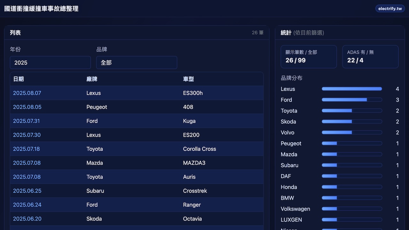Click the Subaru label in 品牌分布
The image size is (409, 230).
[289, 165]
